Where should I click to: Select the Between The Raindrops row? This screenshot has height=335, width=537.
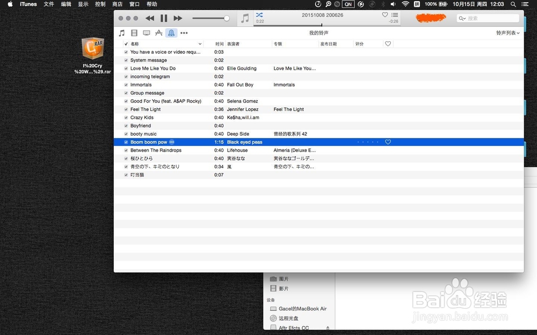[x=319, y=151]
